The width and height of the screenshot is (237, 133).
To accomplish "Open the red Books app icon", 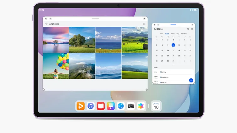I will click(101, 106).
